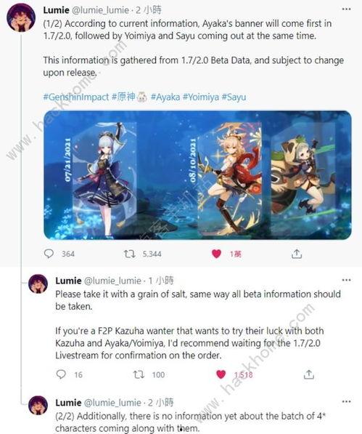Toggle like on tweet with 1,518 likes
This screenshot has width=362, height=434.
click(221, 374)
